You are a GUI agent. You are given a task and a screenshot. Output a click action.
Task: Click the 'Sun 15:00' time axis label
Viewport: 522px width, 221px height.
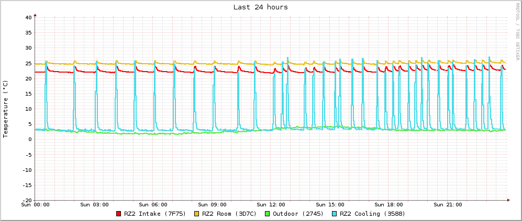pyautogui.click(x=330, y=204)
